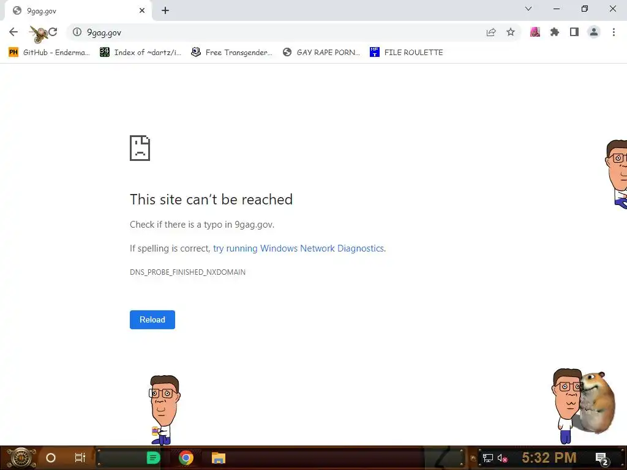This screenshot has height=470, width=627.
Task: Open the steampunk Start button
Action: click(x=21, y=458)
